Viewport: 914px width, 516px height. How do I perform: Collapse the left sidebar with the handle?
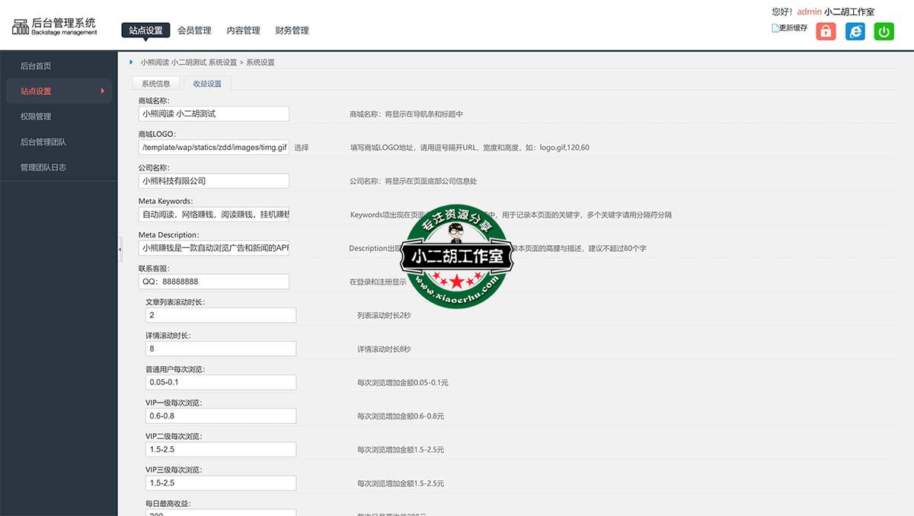click(x=120, y=248)
